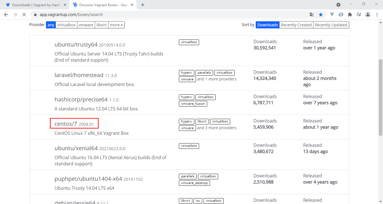The height and width of the screenshot is (204, 383).
Task: Sort by Downloads
Action: 267,25
